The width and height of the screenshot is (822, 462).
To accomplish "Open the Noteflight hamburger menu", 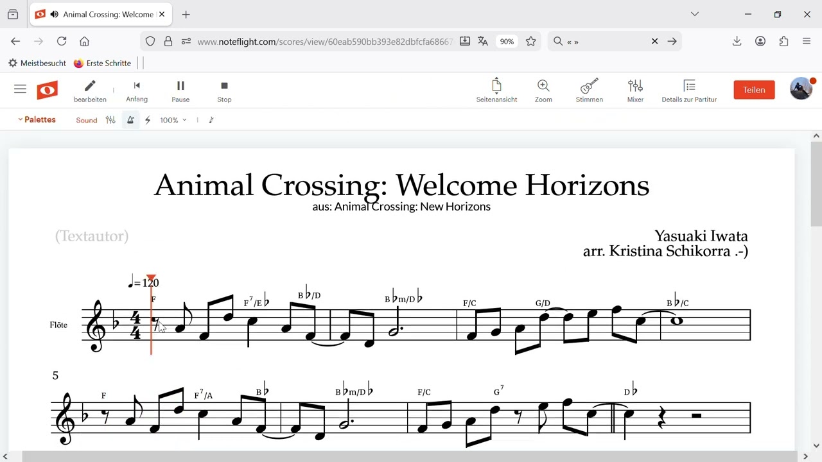I will pos(20,89).
